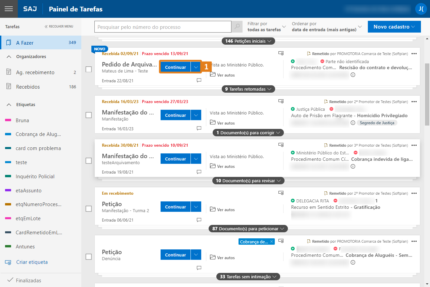This screenshot has height=287, width=430.
Task: Tick the checkbox for the Denúncia petition
Action: click(x=89, y=257)
